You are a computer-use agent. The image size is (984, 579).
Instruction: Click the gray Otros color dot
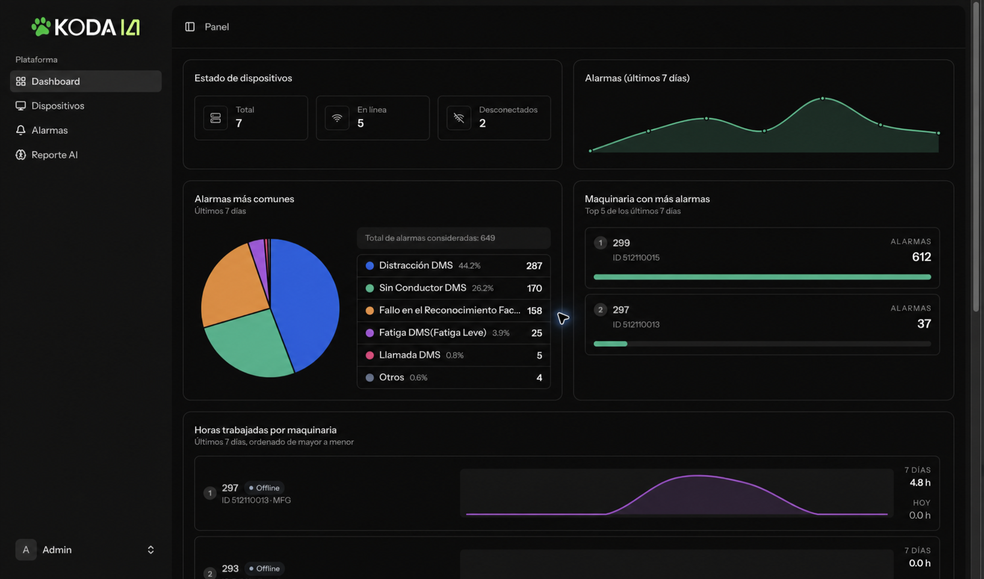(x=370, y=378)
